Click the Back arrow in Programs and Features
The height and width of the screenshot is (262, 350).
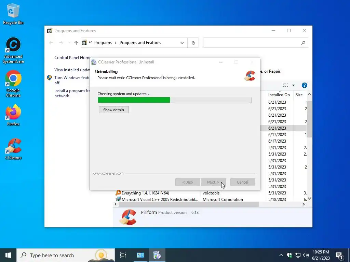51,43
